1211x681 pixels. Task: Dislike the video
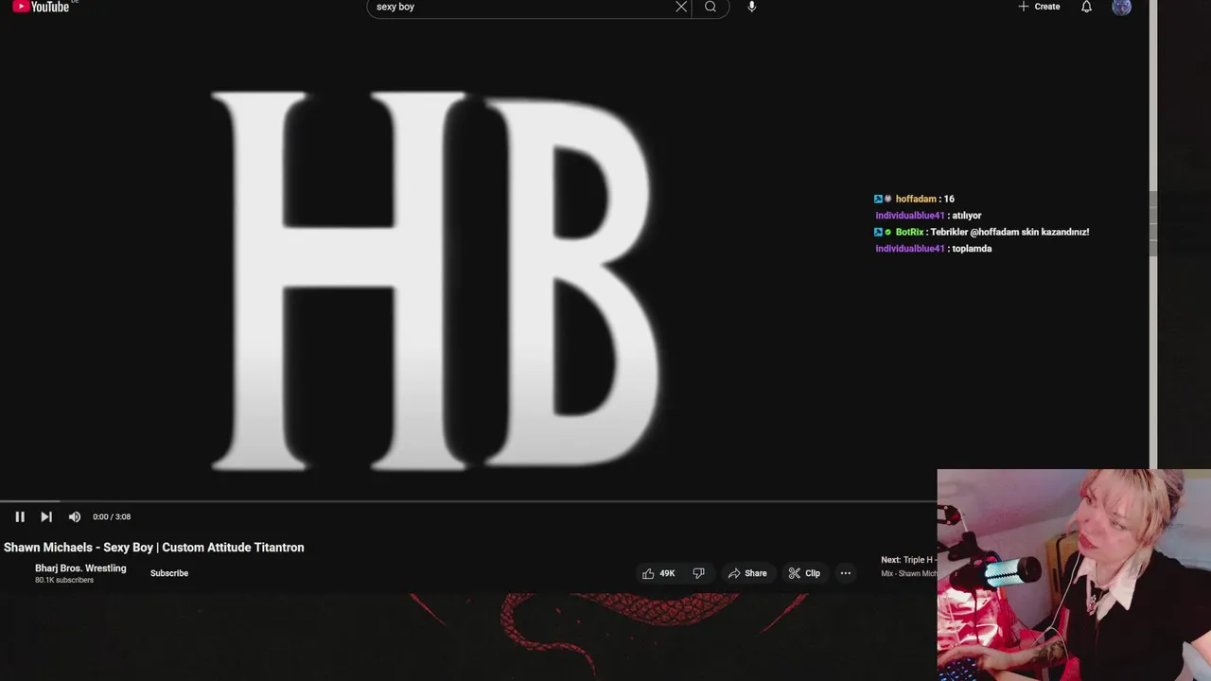coord(698,573)
